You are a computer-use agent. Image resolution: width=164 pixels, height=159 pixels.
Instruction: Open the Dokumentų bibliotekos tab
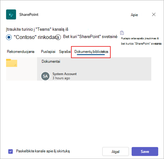(91, 52)
